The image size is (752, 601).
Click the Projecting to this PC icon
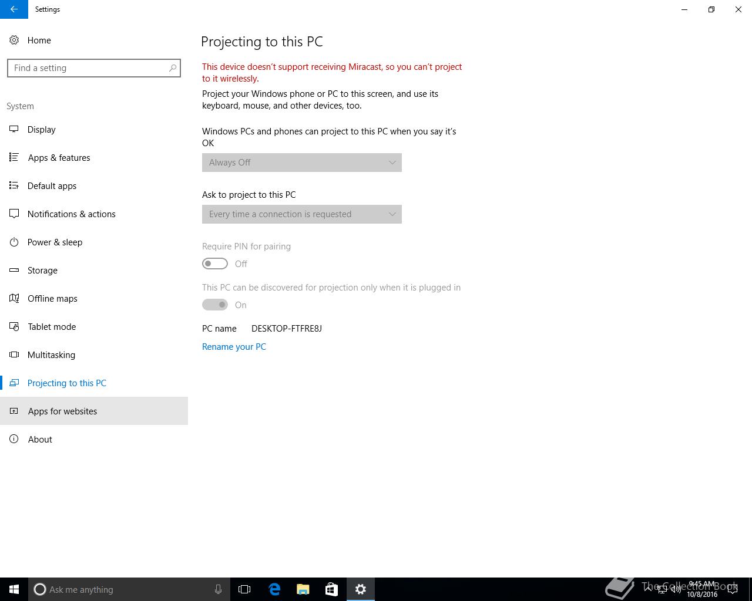coord(14,383)
